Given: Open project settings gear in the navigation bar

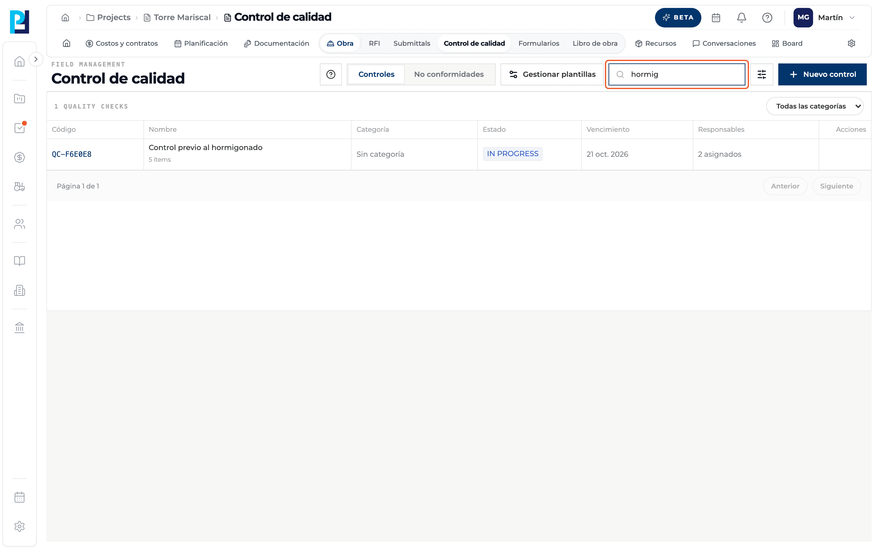Looking at the screenshot, I should [852, 43].
